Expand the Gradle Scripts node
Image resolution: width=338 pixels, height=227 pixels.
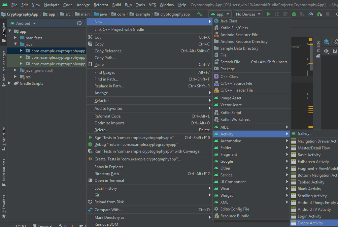coord(10,83)
